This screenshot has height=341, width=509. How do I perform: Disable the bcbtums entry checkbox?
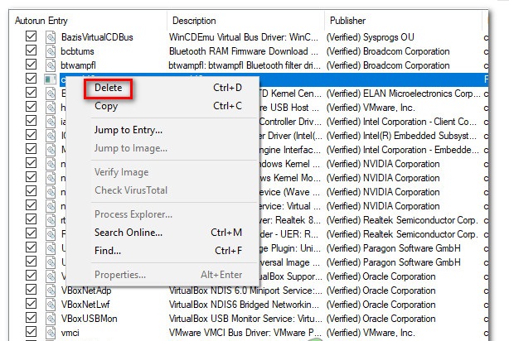point(32,50)
